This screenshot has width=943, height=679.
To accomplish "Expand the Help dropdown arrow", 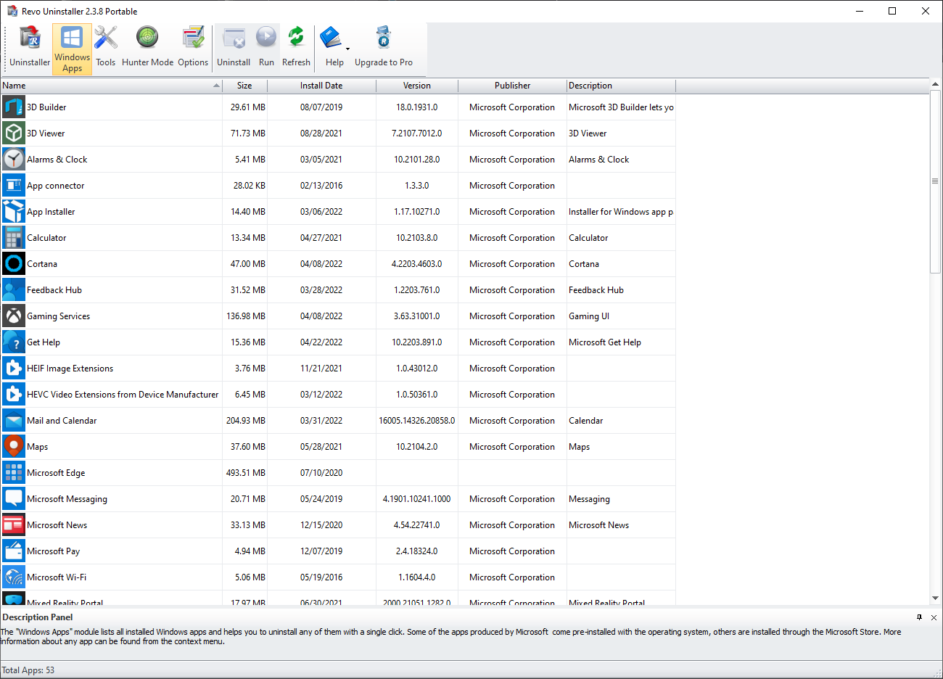I will [x=348, y=49].
